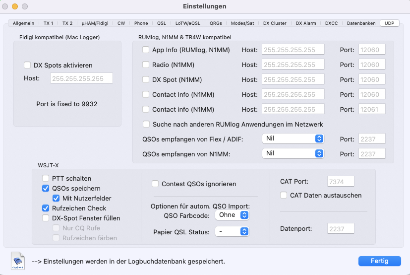Uncheck QSOs speichern option
Image resolution: width=410 pixels, height=275 pixels.
tap(46, 189)
